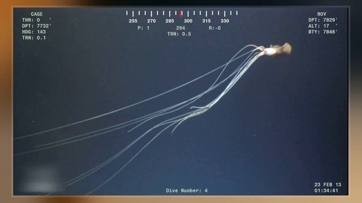Image resolution: width=362 pixels, height=203 pixels.
Task: Click compass label 285
Action: pos(170,21)
